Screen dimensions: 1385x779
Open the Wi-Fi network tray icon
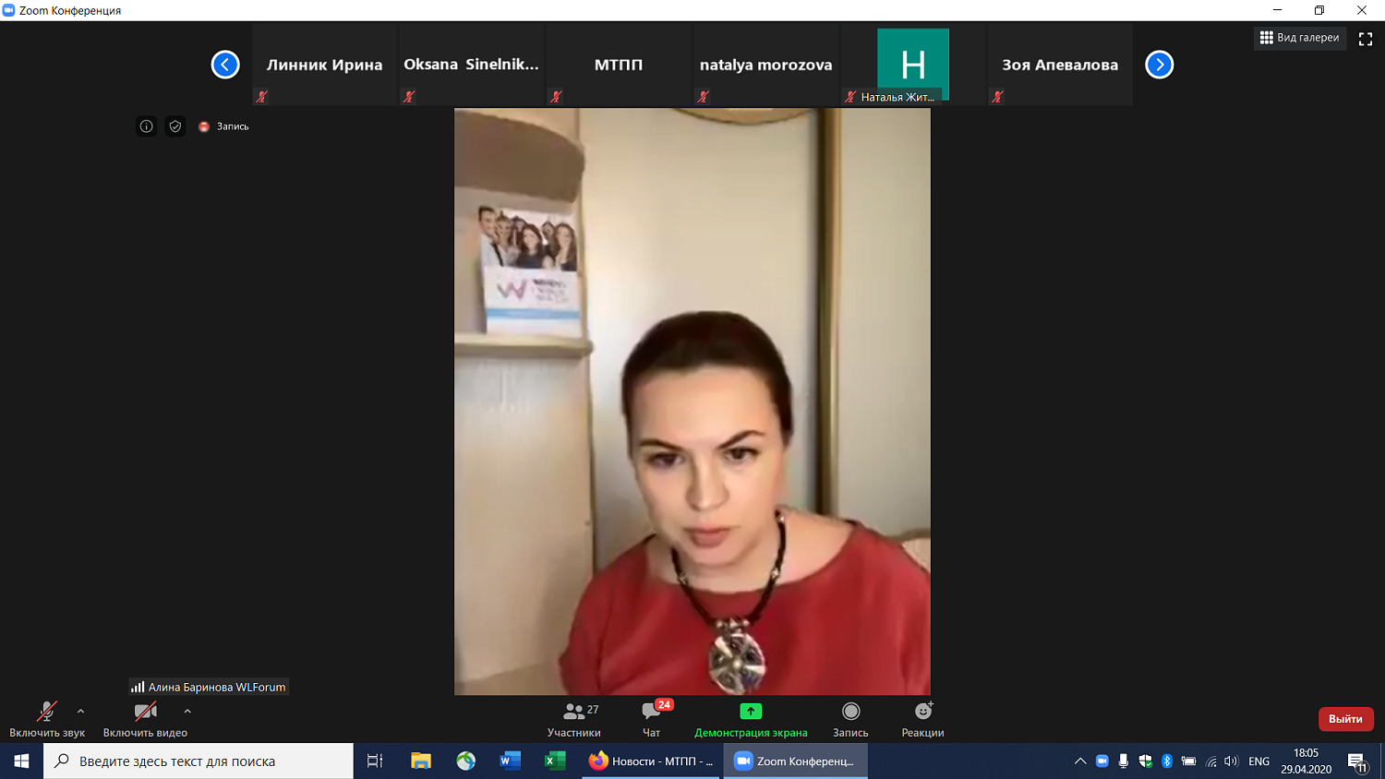pos(1210,761)
